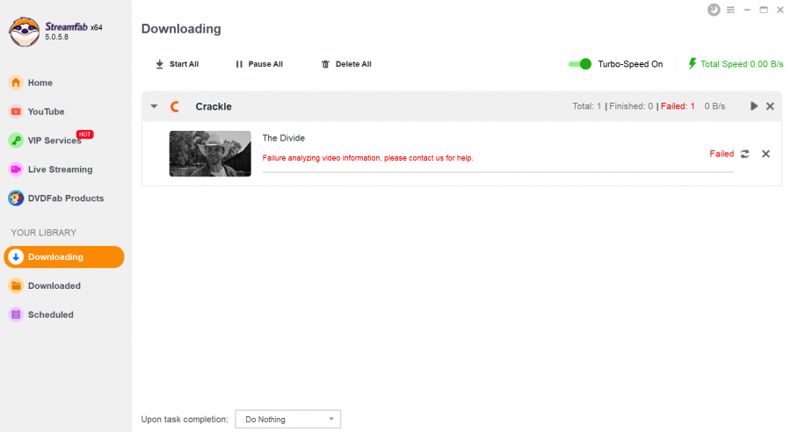This screenshot has height=432, width=791.
Task: Click the Downloading arrow icon
Action: point(16,257)
